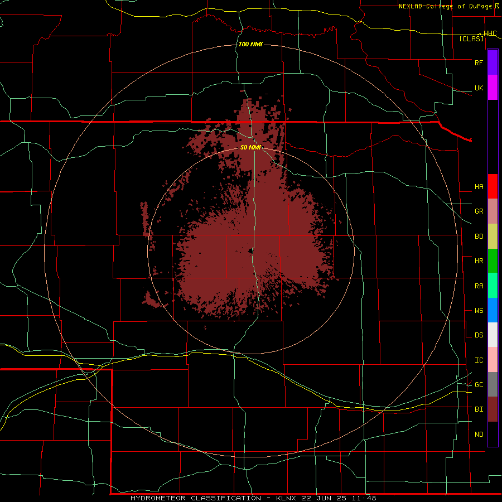The height and width of the screenshot is (502, 502).
Task: Click the BD legend label
Action: 479,236
